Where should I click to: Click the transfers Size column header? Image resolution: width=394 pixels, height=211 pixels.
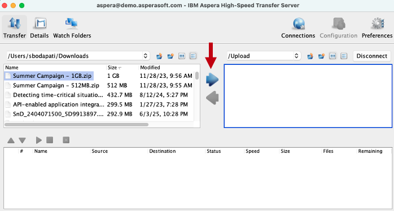coord(285,151)
